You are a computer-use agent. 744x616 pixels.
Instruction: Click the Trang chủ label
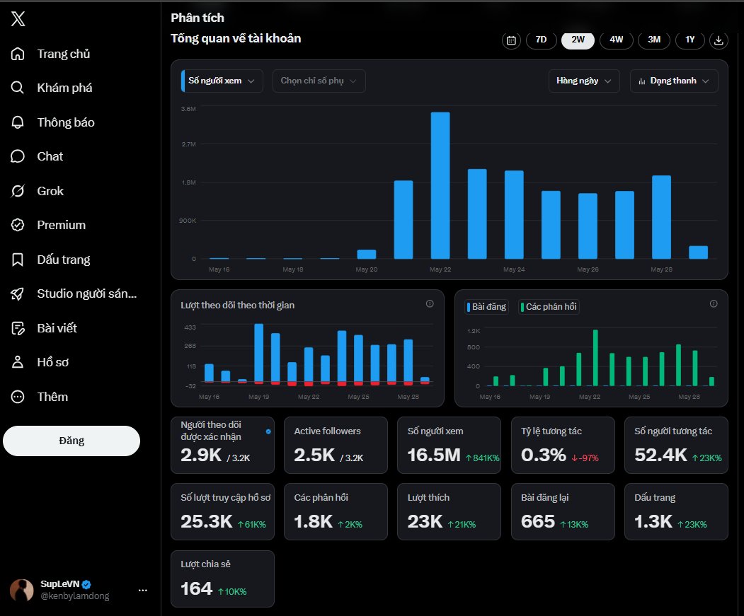64,54
